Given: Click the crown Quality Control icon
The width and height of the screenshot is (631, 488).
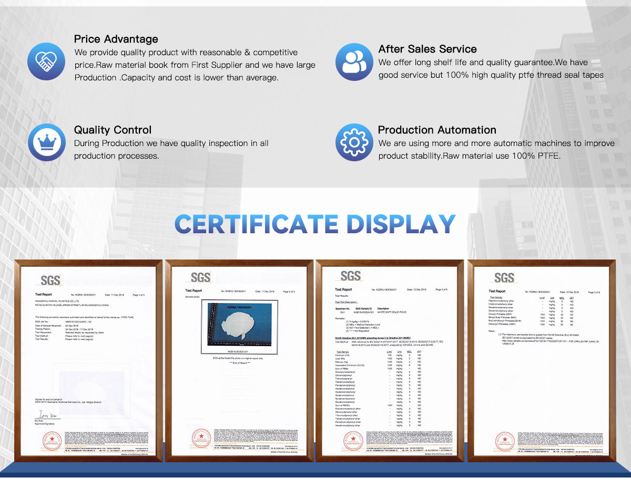Looking at the screenshot, I should (46, 142).
